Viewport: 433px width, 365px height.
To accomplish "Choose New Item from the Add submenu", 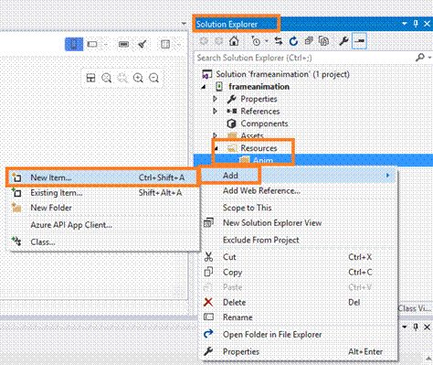I will (x=103, y=177).
